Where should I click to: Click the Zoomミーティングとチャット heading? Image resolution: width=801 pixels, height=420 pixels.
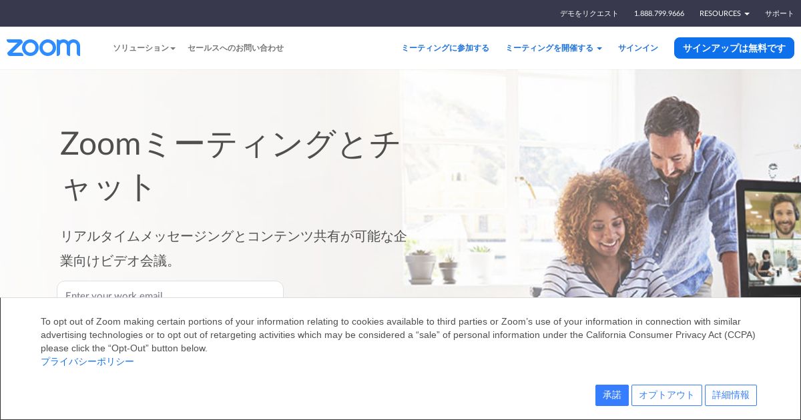pos(230,165)
